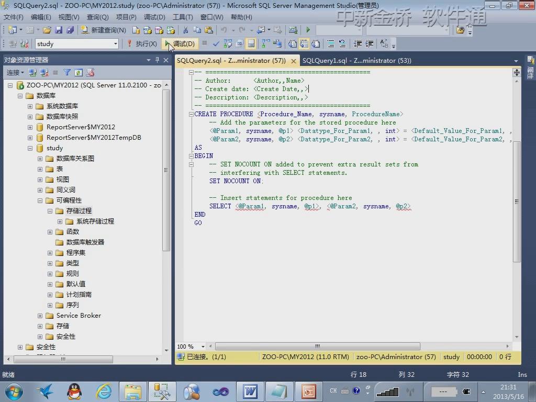Click the editor vertical scrollbar thumb
Screen dimensions: 536x402
pos(517,202)
